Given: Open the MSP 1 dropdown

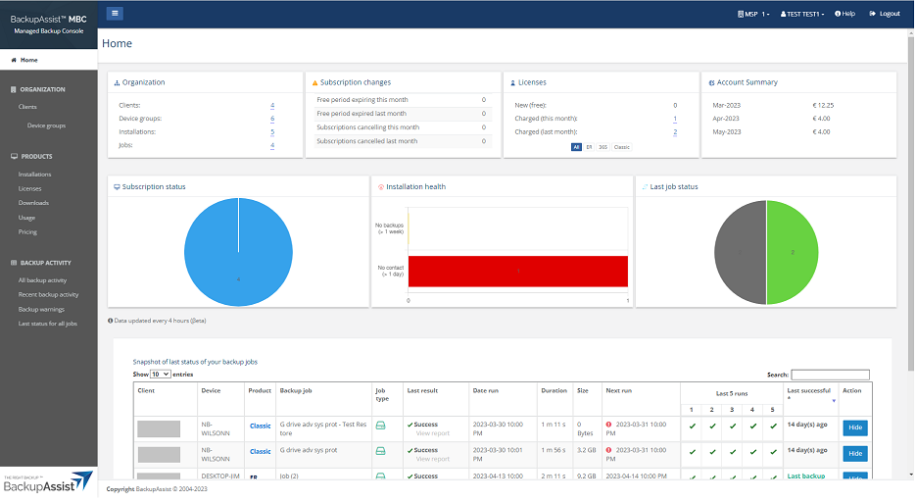Looking at the screenshot, I should pos(753,14).
